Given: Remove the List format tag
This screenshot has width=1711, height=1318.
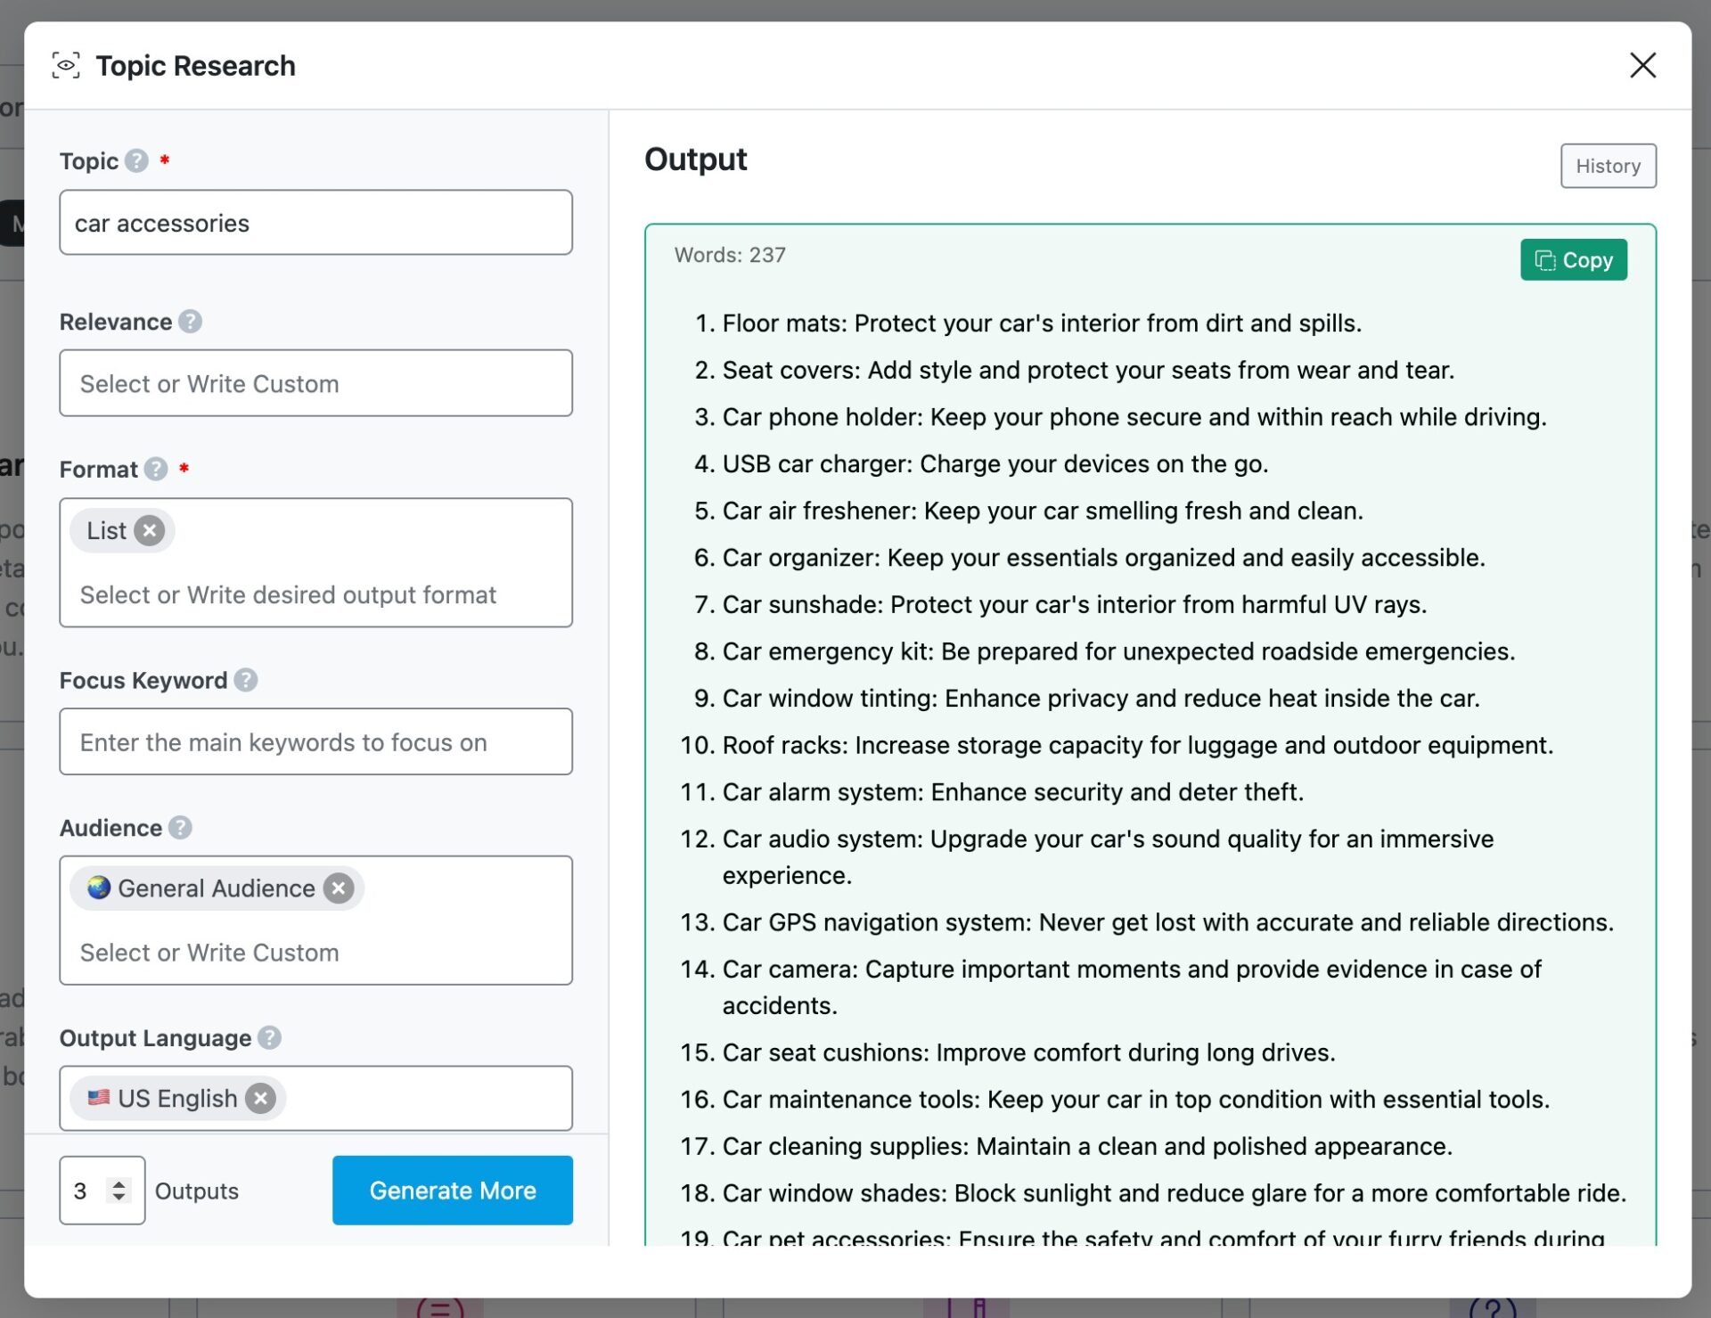Looking at the screenshot, I should tap(149, 529).
